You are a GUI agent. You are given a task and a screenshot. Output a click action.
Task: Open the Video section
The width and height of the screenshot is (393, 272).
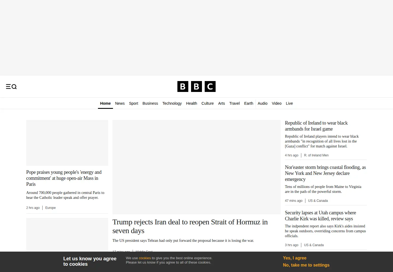[276, 103]
